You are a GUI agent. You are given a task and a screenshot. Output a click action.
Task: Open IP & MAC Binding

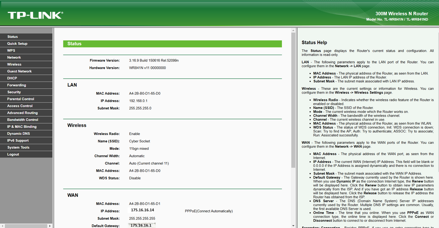point(26,127)
